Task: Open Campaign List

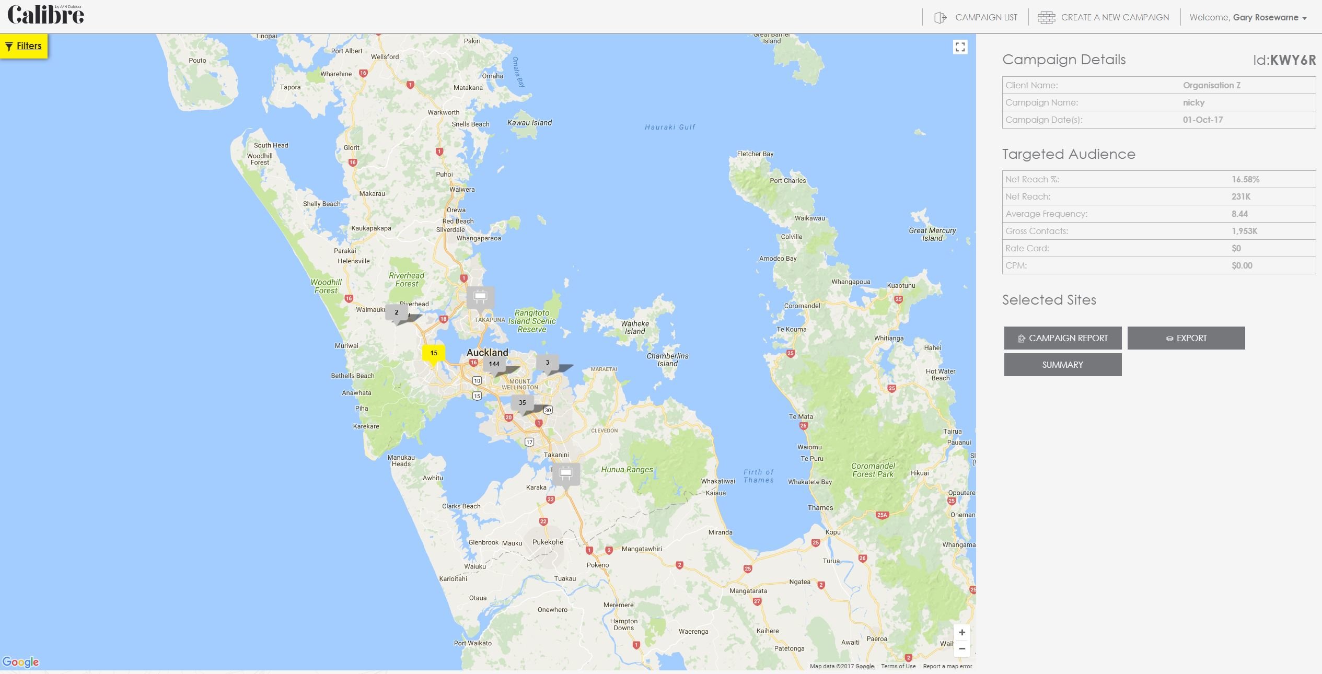Action: [976, 17]
